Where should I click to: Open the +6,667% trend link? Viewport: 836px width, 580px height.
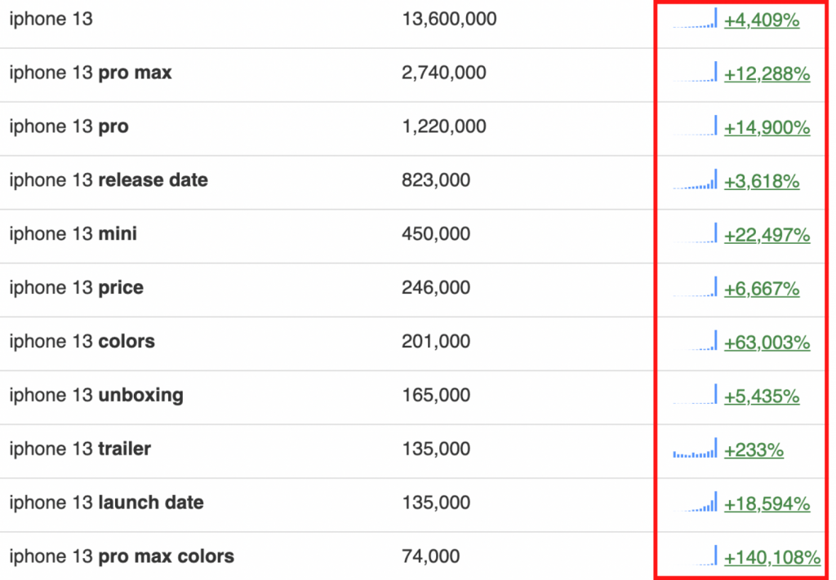[x=762, y=290]
